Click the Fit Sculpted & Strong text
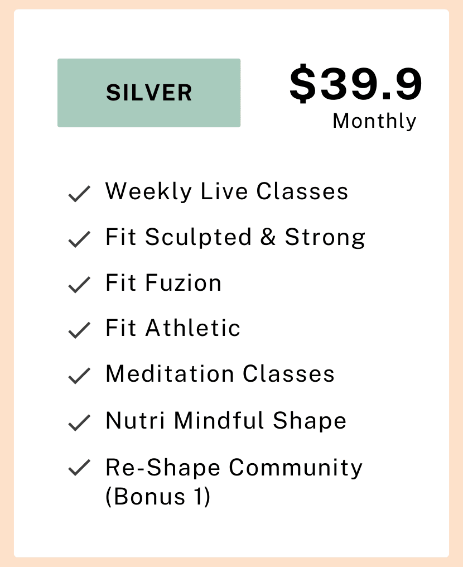The height and width of the screenshot is (567, 463). (x=235, y=238)
